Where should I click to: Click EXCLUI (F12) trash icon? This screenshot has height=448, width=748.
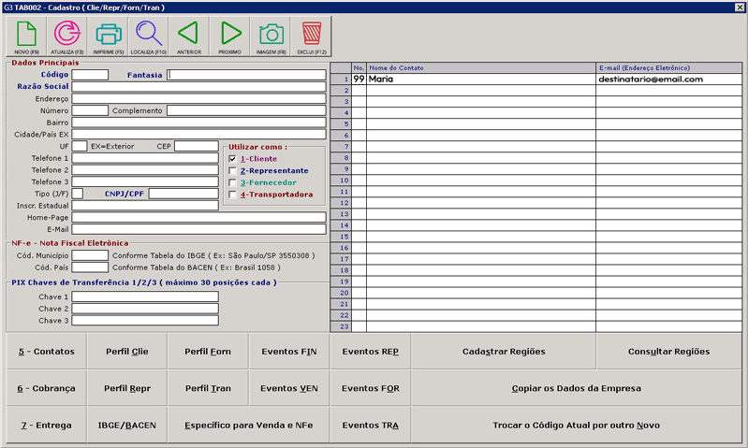pyautogui.click(x=311, y=36)
